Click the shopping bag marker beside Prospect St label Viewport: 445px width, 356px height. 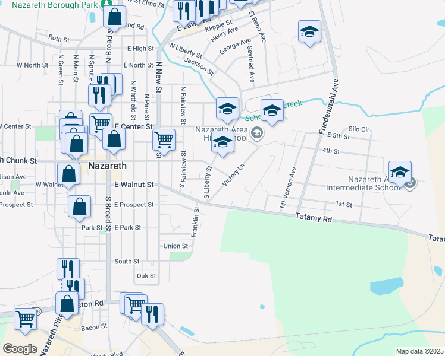pos(80,208)
